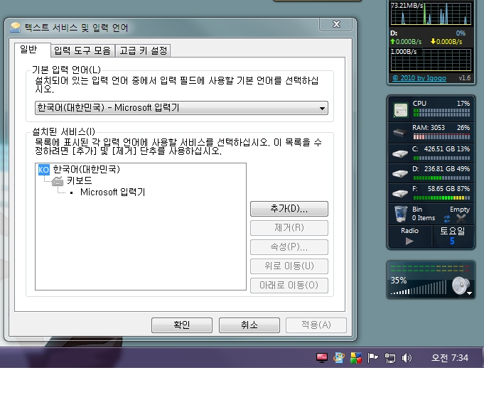The width and height of the screenshot is (484, 407).
Task: Click the RAM: 3053 26% text
Action: 441,128
